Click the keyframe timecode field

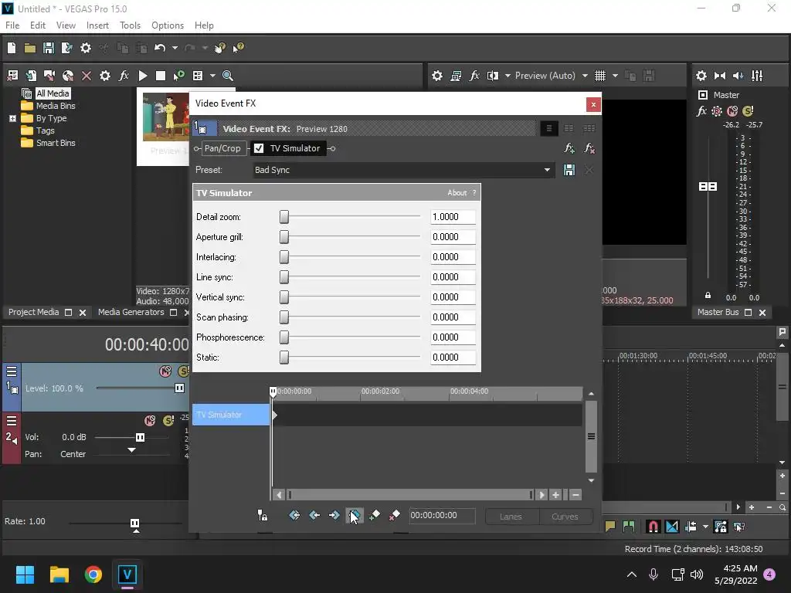click(x=441, y=515)
